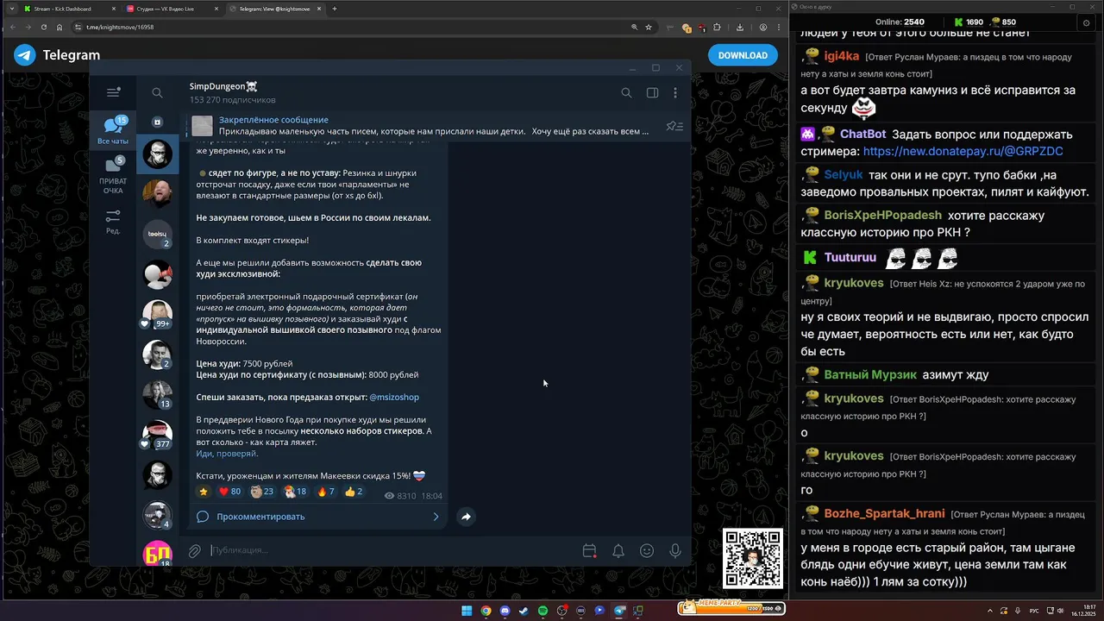Viewport: 1104px width, 621px height.
Task: Open the @msizoshop mention link
Action: [x=394, y=398]
